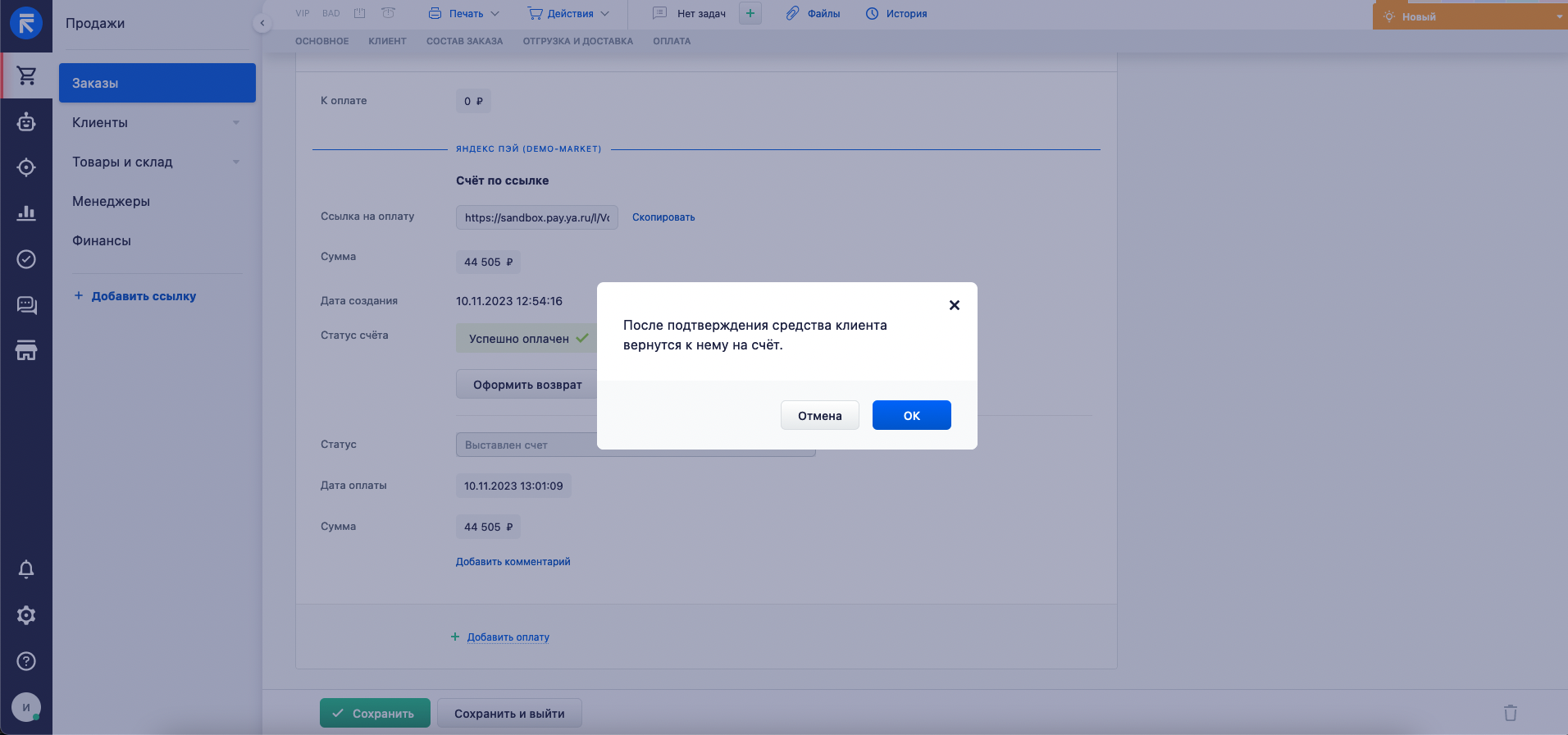Click the К оплате amount field
Image resolution: width=1568 pixels, height=735 pixels.
tap(473, 101)
